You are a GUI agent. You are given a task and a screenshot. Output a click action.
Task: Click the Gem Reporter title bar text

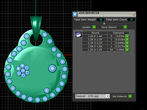pyautogui.click(x=89, y=13)
